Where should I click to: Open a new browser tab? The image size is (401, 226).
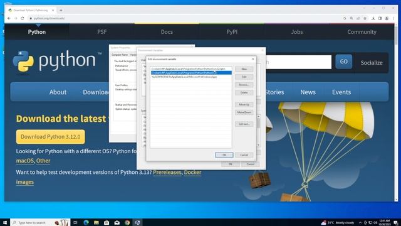tap(61, 10)
